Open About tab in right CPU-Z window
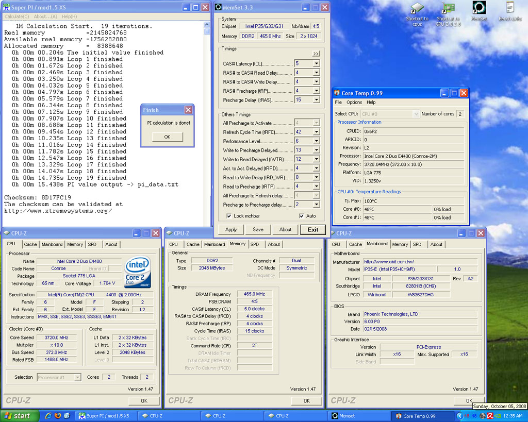This screenshot has width=528, height=422. tap(436, 245)
